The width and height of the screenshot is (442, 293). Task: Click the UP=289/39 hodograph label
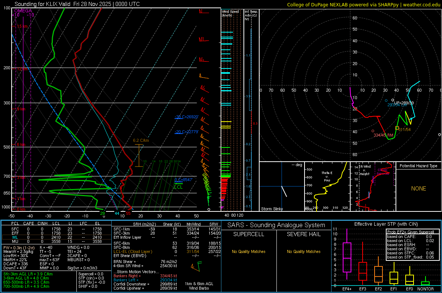coord(404,103)
